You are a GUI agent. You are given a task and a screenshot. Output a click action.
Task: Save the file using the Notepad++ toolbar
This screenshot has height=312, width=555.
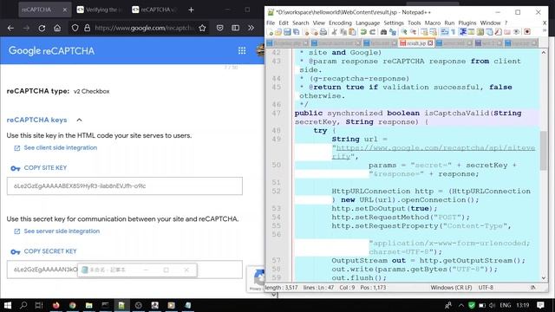[x=287, y=32]
